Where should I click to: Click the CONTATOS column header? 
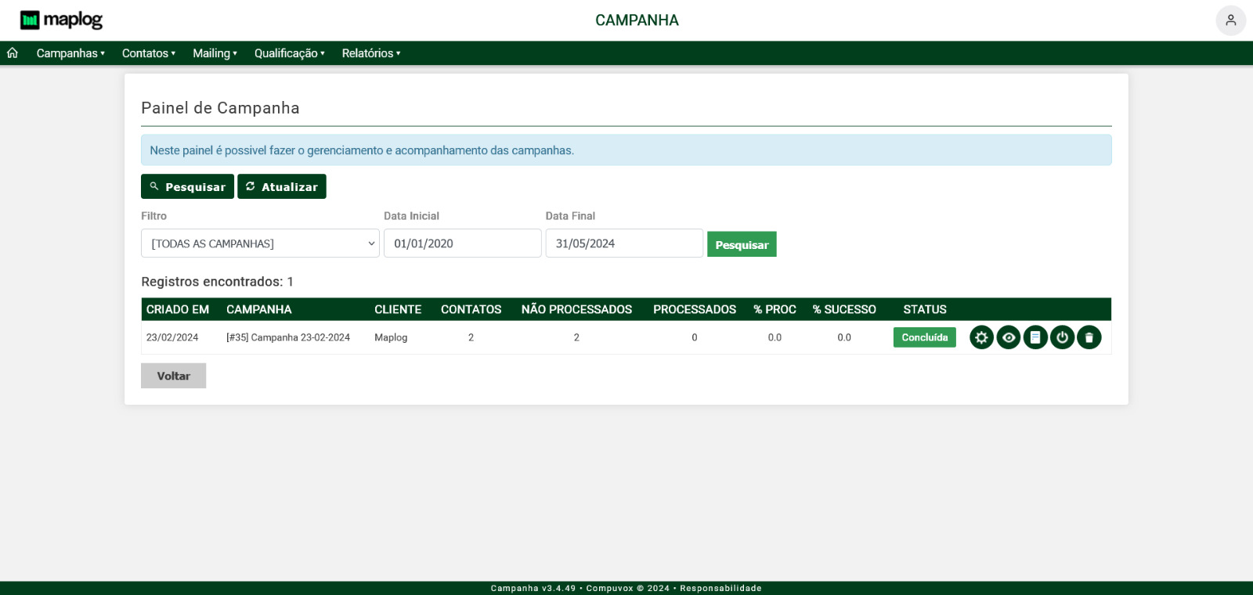[471, 309]
